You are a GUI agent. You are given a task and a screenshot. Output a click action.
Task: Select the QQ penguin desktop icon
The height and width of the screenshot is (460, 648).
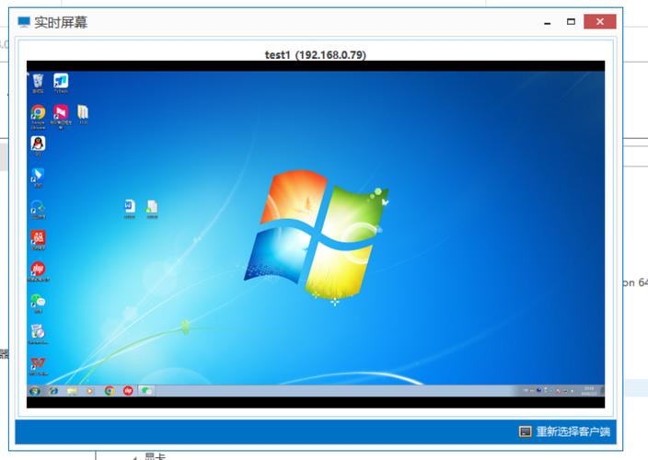click(x=38, y=144)
